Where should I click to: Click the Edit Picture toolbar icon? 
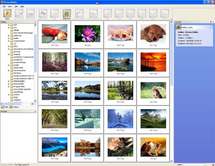point(43,13)
